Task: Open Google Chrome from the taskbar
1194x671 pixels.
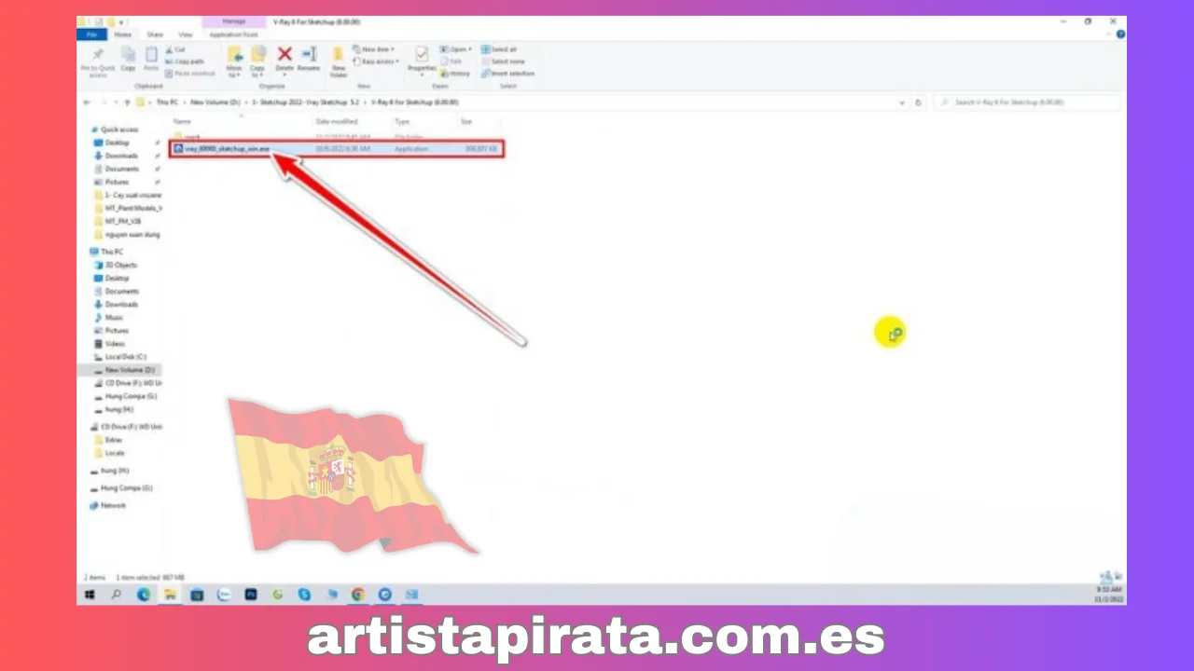Action: pos(358,595)
